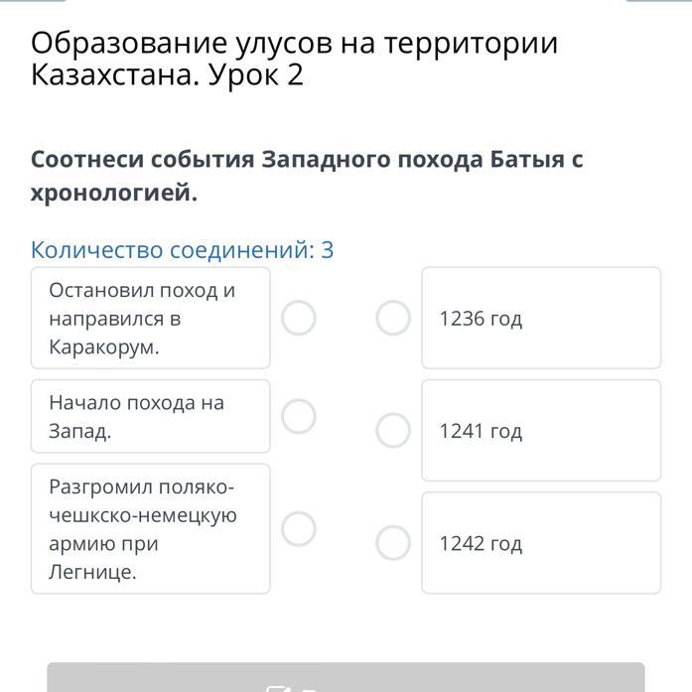This screenshot has width=692, height=692.
Task: Click the 'Образование улусов на территории Казахстана' heading
Action: (x=294, y=44)
